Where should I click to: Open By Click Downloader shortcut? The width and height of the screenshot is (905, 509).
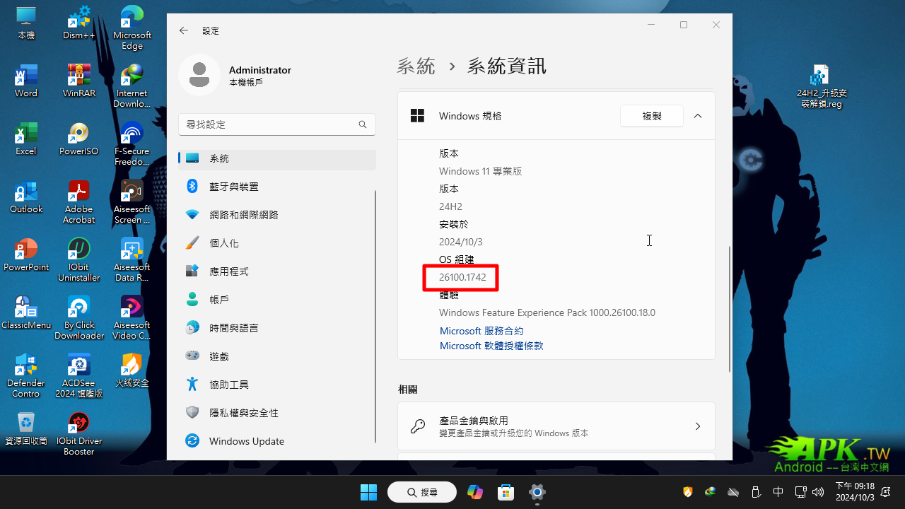pos(79,317)
